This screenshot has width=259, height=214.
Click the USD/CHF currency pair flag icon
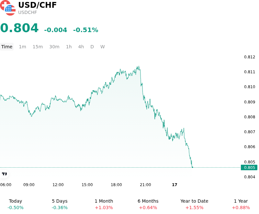(x=7, y=8)
